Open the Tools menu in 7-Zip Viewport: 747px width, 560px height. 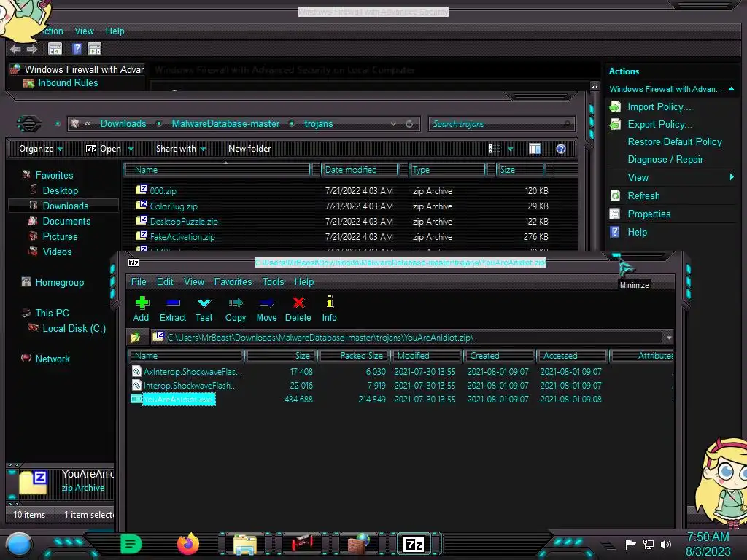[273, 282]
